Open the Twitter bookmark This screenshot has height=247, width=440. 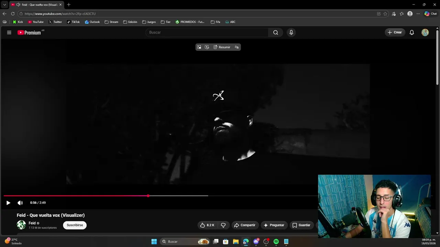pos(55,22)
